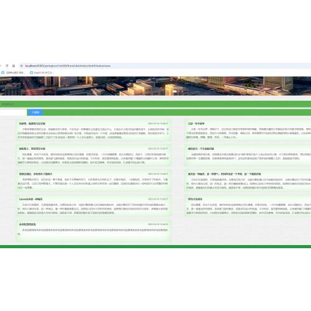Open the first news card in the left column
The image size is (311, 311).
tap(94, 130)
